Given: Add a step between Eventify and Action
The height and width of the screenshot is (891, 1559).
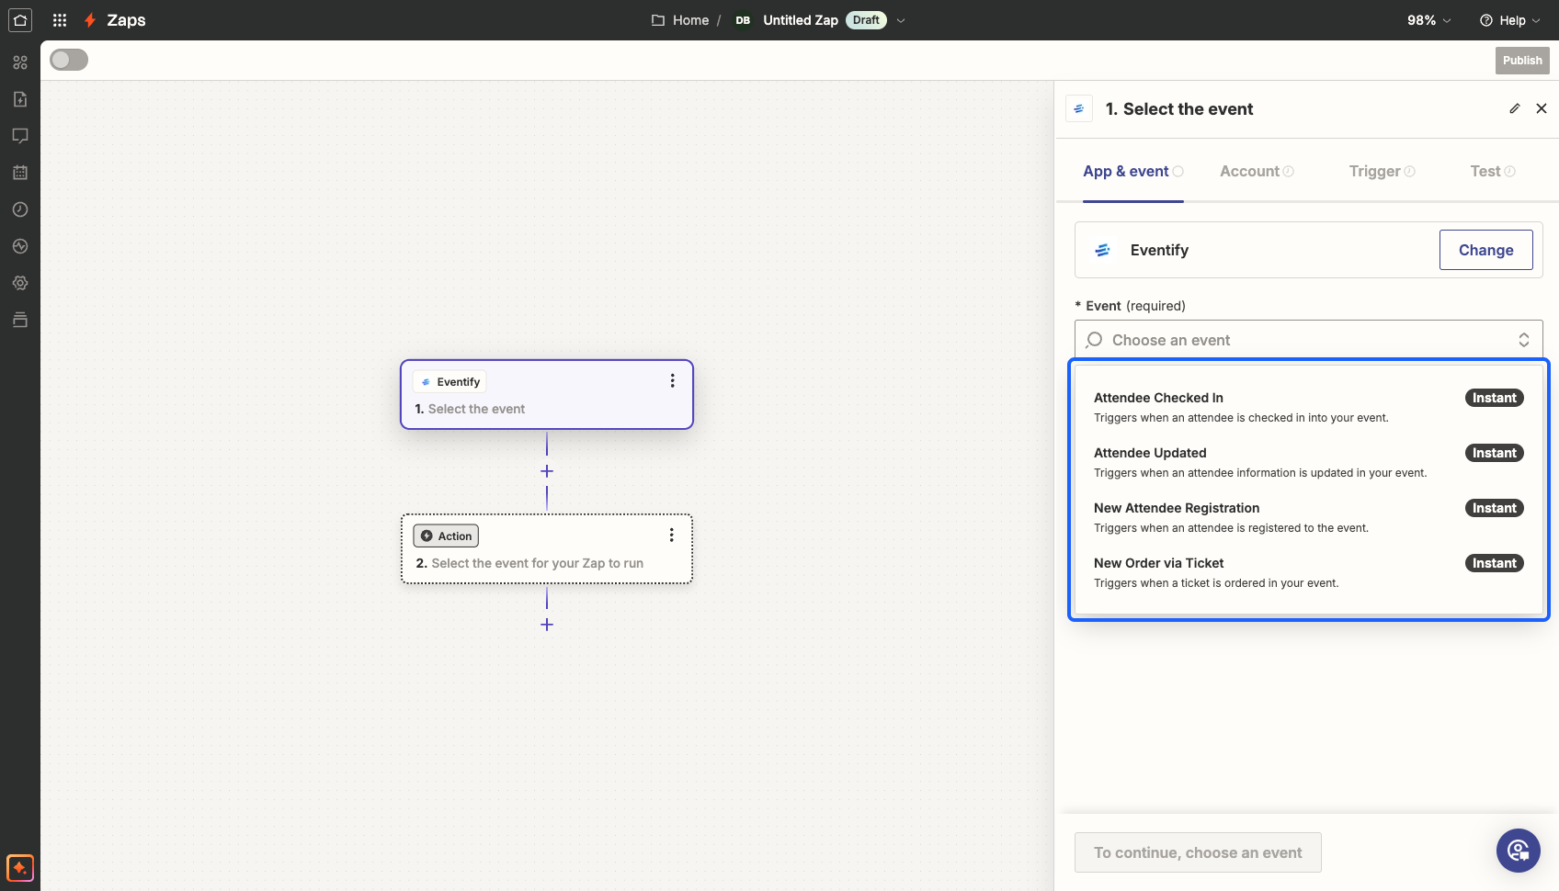Looking at the screenshot, I should pyautogui.click(x=547, y=471).
